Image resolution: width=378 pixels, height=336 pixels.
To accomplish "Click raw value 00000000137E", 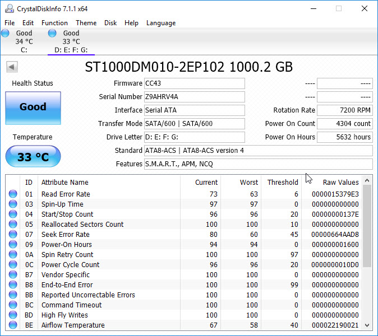I will (x=335, y=214).
